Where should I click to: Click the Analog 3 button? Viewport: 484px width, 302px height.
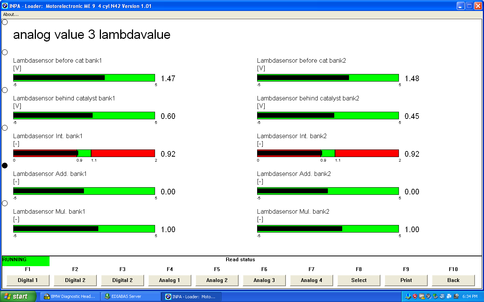pos(264,280)
